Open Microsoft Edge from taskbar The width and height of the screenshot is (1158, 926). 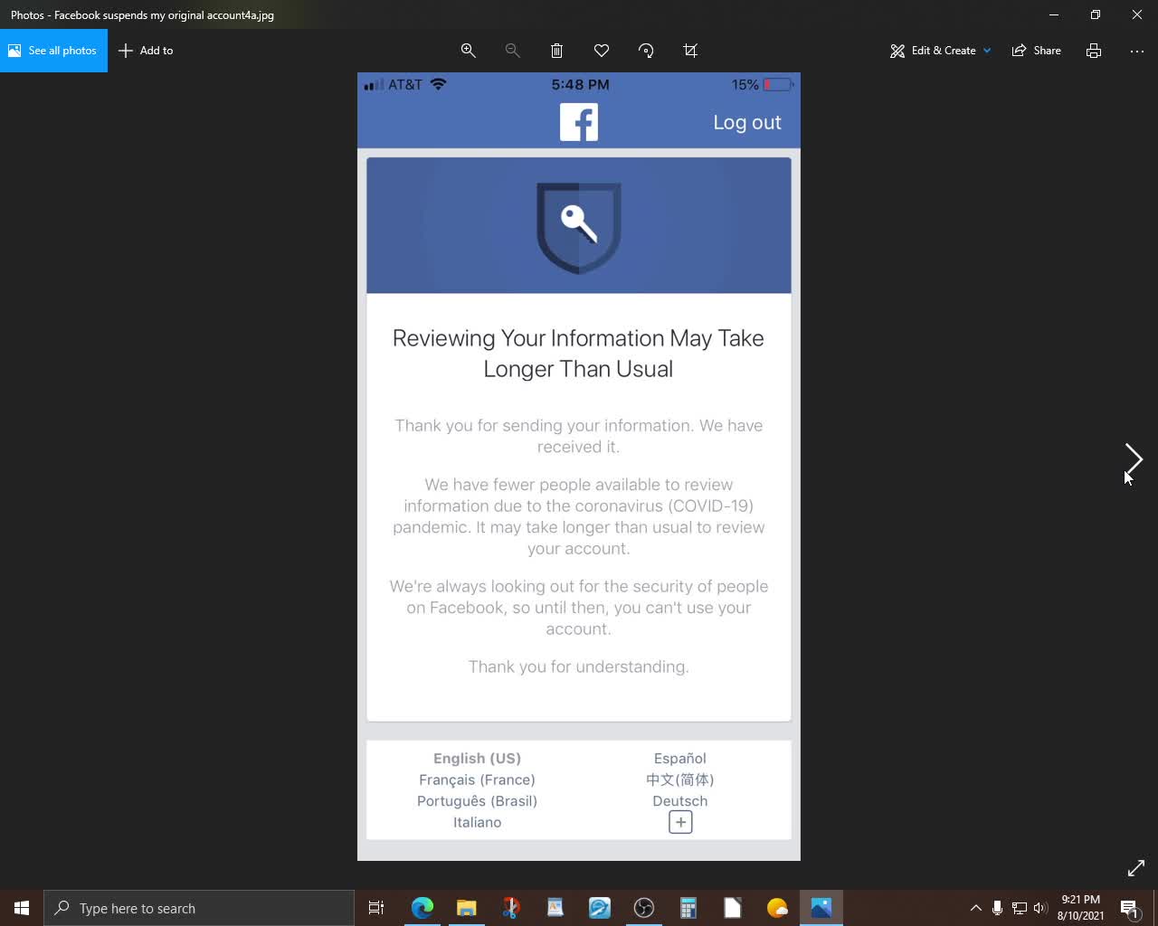coord(422,908)
